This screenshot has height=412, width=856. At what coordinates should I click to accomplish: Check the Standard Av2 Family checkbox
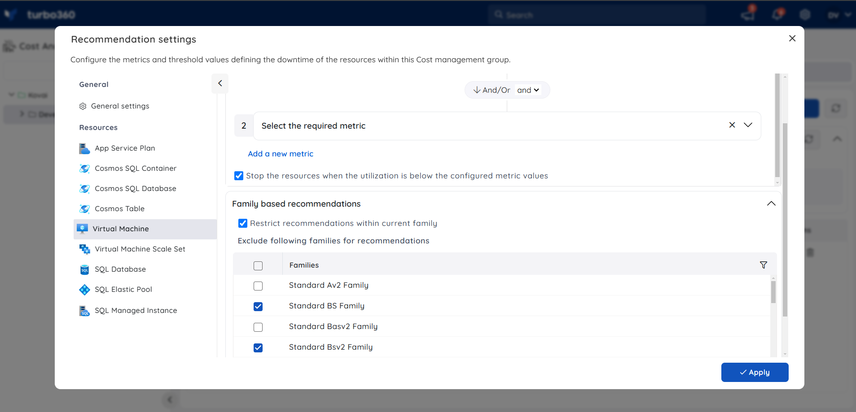[258, 286]
